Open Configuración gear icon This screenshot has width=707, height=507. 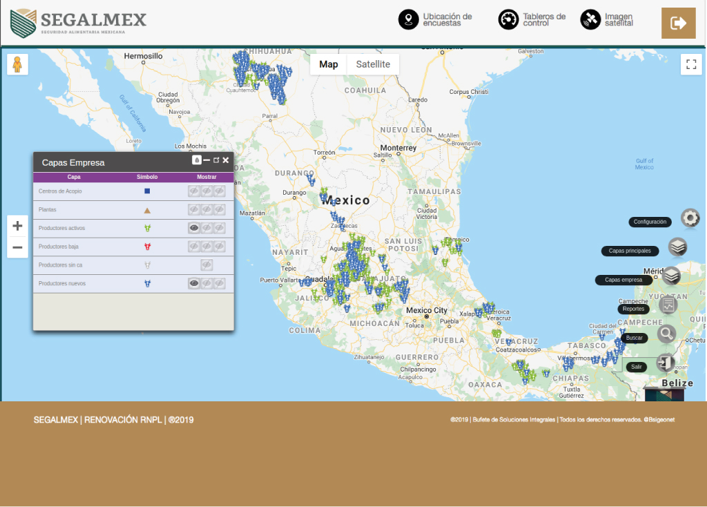(x=690, y=218)
